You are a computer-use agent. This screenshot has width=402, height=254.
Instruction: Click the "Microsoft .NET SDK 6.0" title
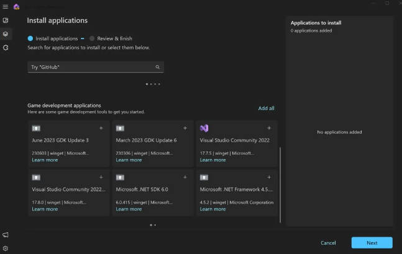[x=142, y=189]
